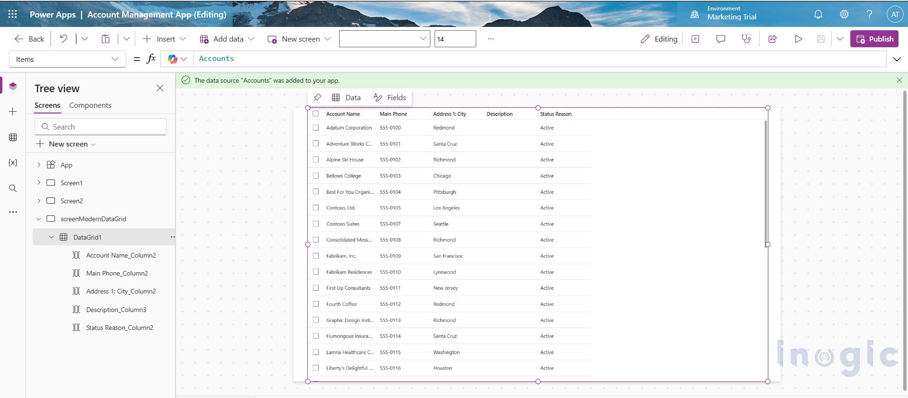
Task: Switch to the Screens tab
Action: pyautogui.click(x=47, y=105)
